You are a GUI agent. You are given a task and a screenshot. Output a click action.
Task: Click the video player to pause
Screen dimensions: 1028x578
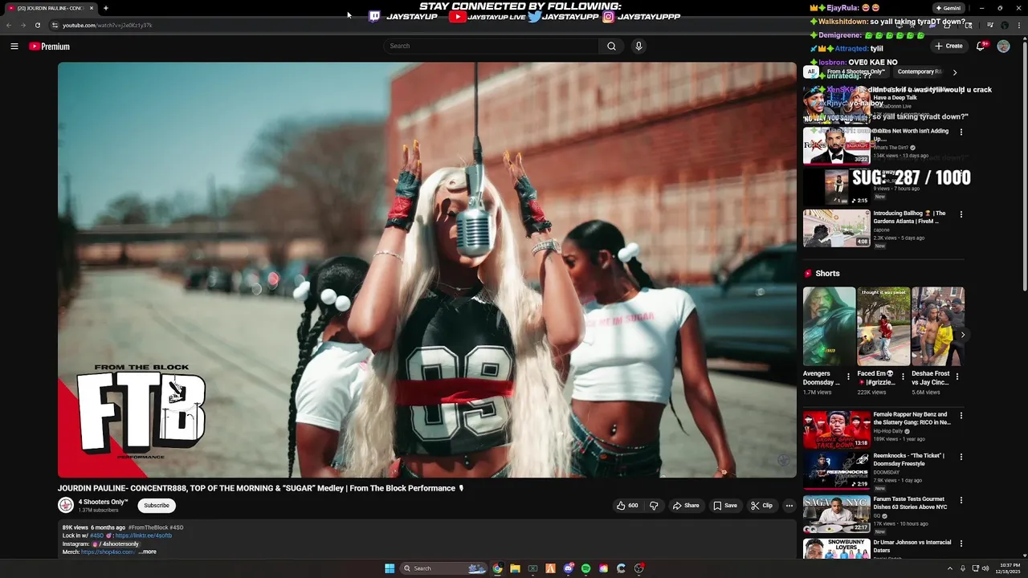(x=426, y=270)
